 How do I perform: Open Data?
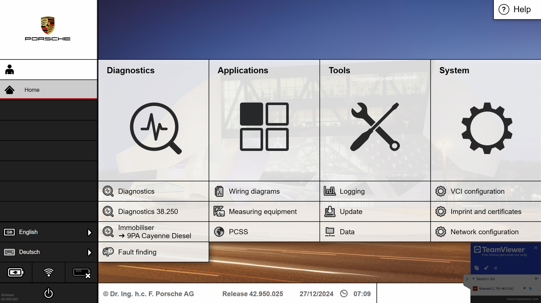coord(375,232)
